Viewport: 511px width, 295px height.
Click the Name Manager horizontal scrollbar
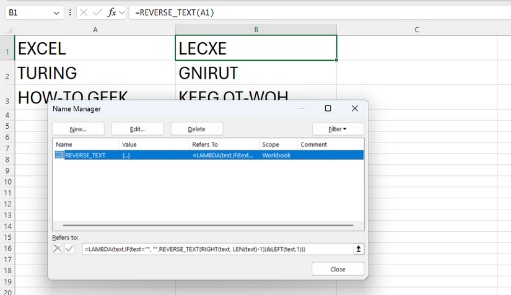click(208, 225)
